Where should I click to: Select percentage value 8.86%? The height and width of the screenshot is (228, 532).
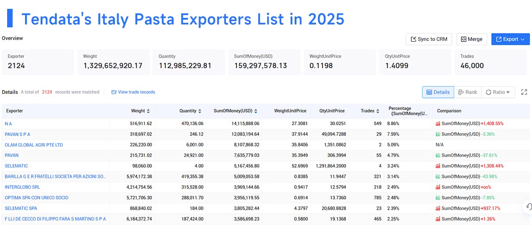click(x=393, y=124)
